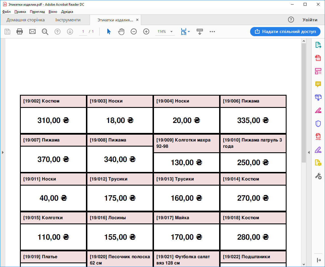
Task: Click the Увійти sign-in button
Action: click(310, 20)
